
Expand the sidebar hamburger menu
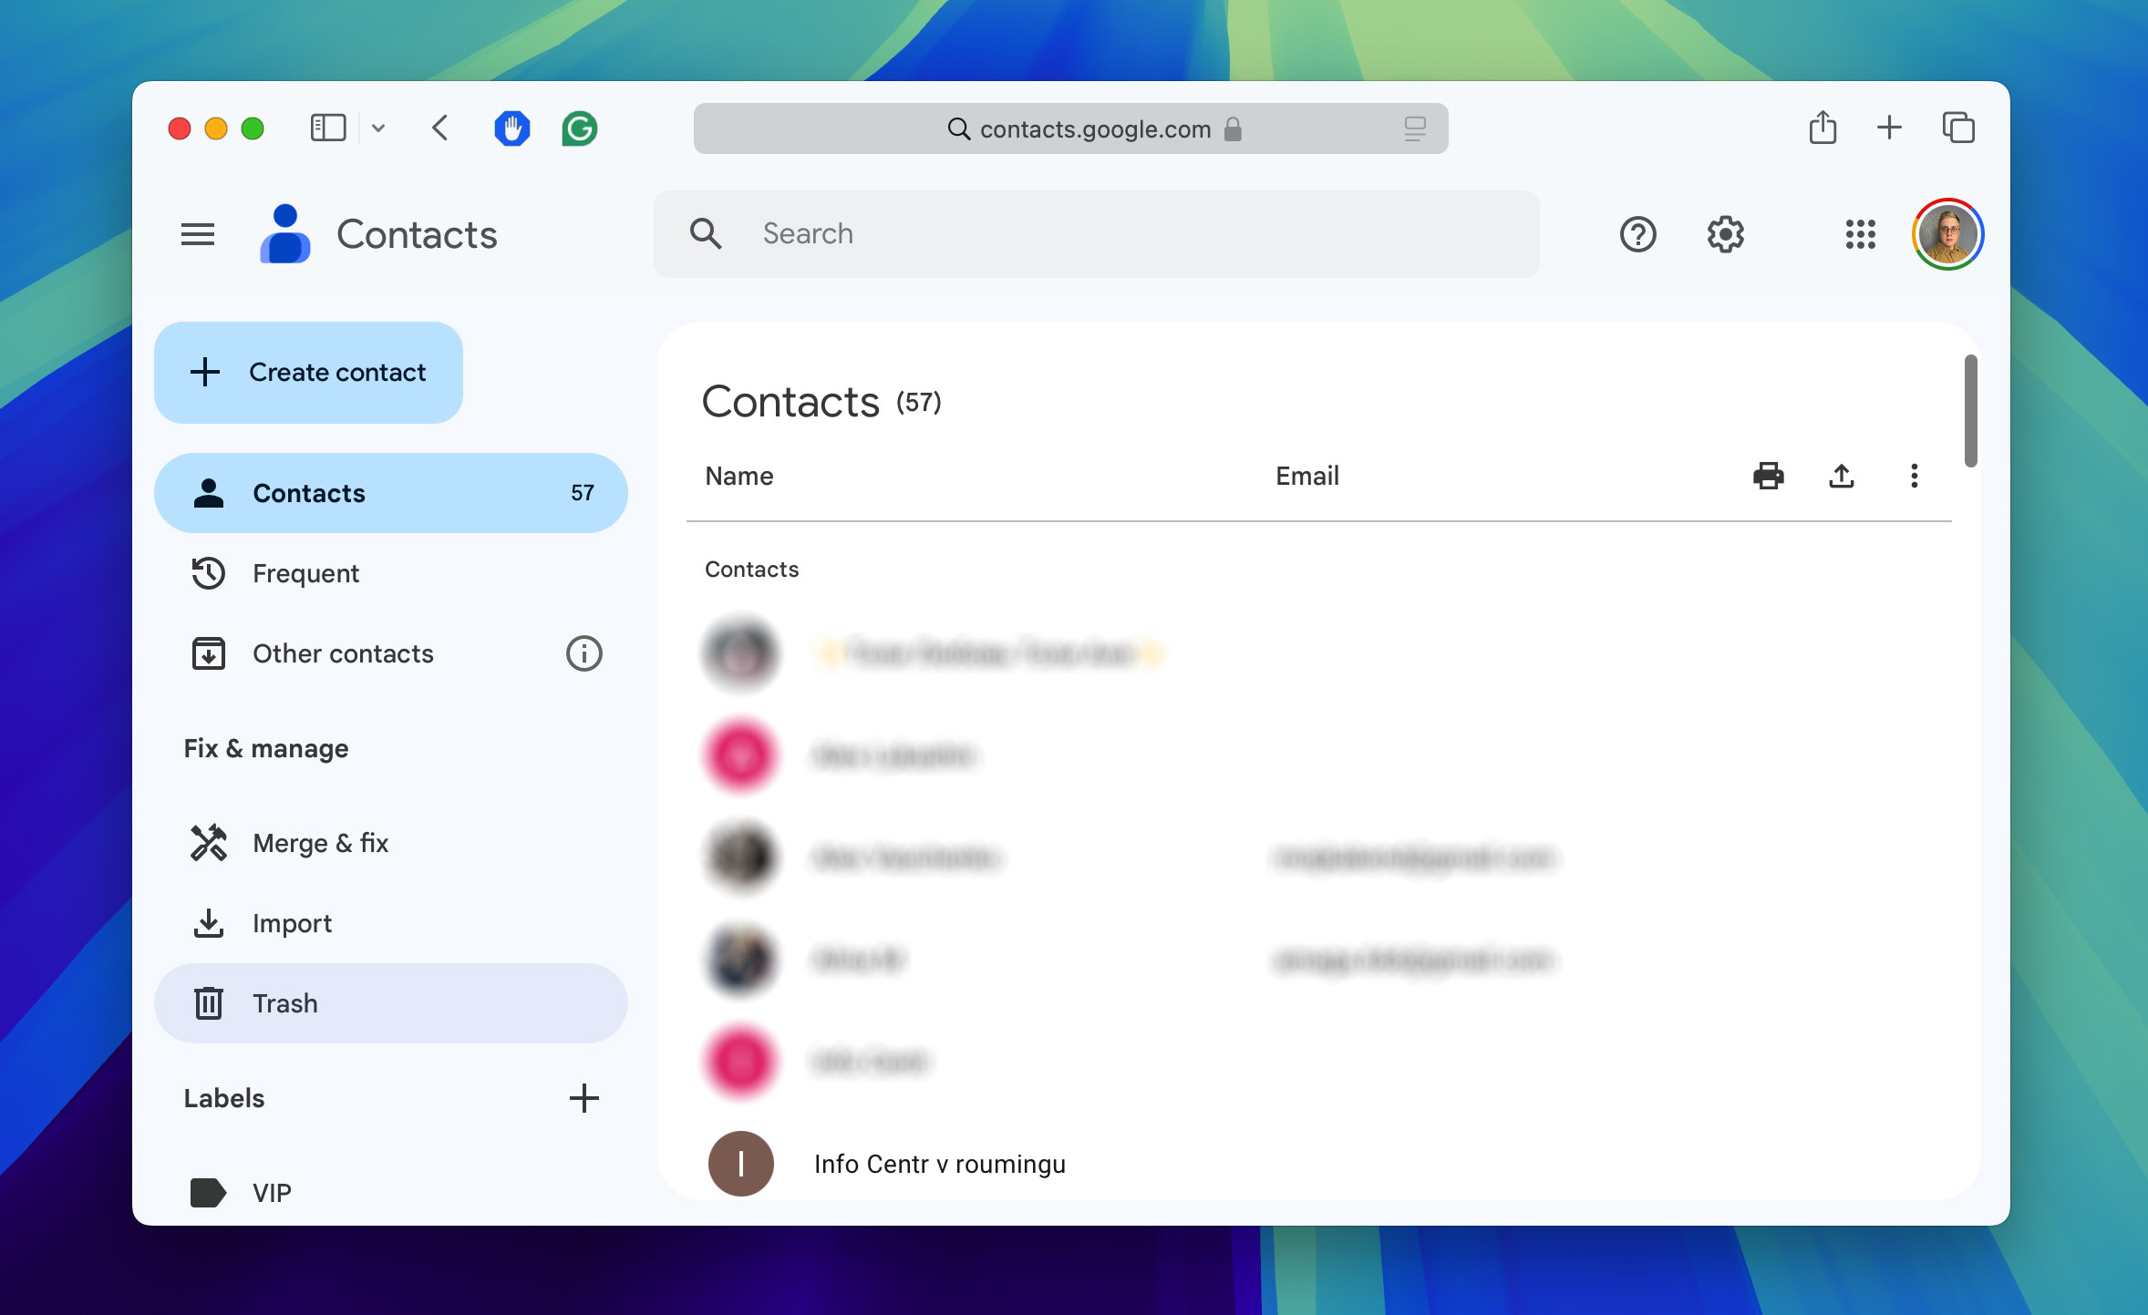[198, 233]
